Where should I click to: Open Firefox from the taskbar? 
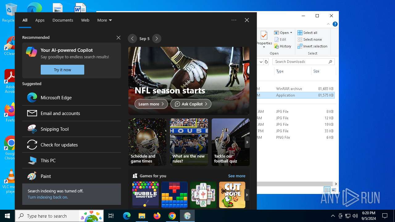157,216
